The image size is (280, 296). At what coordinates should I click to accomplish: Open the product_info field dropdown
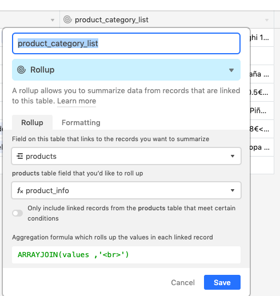pyautogui.click(x=126, y=190)
